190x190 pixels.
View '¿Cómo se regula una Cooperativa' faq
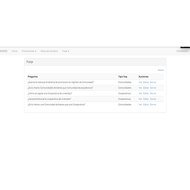[x=140, y=93]
